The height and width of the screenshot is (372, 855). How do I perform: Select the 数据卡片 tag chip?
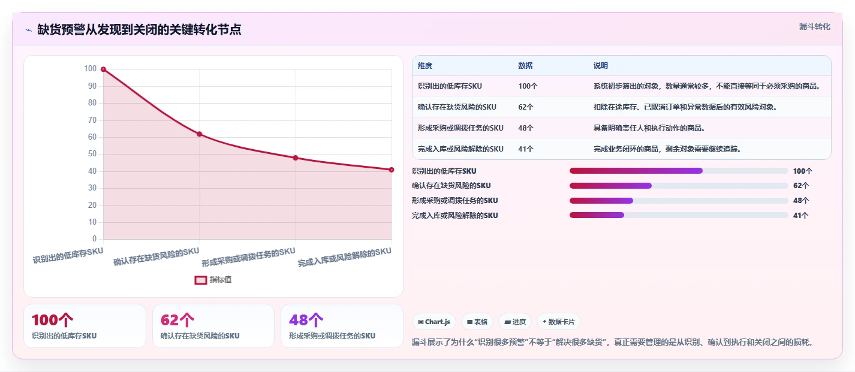tap(558, 322)
